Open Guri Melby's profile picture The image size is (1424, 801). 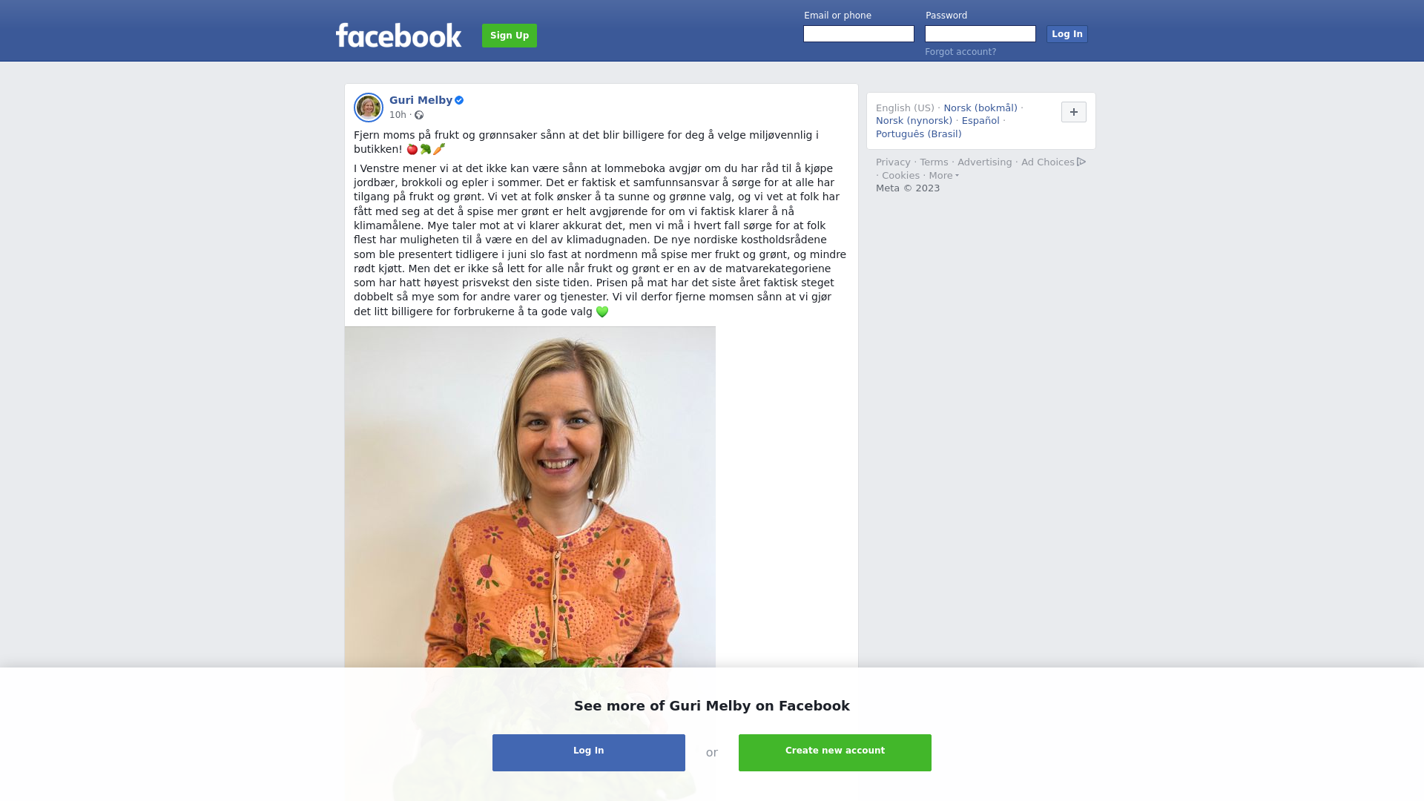(x=369, y=108)
